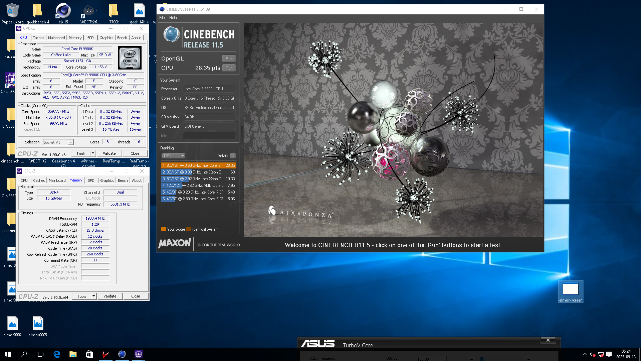Switch to Memory tab in top CPU-Z

point(75,38)
